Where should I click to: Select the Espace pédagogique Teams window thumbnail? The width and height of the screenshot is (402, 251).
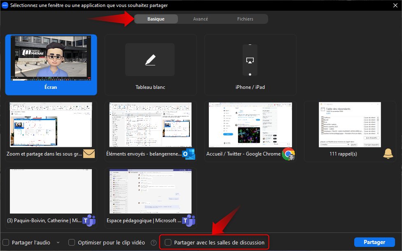click(150, 191)
